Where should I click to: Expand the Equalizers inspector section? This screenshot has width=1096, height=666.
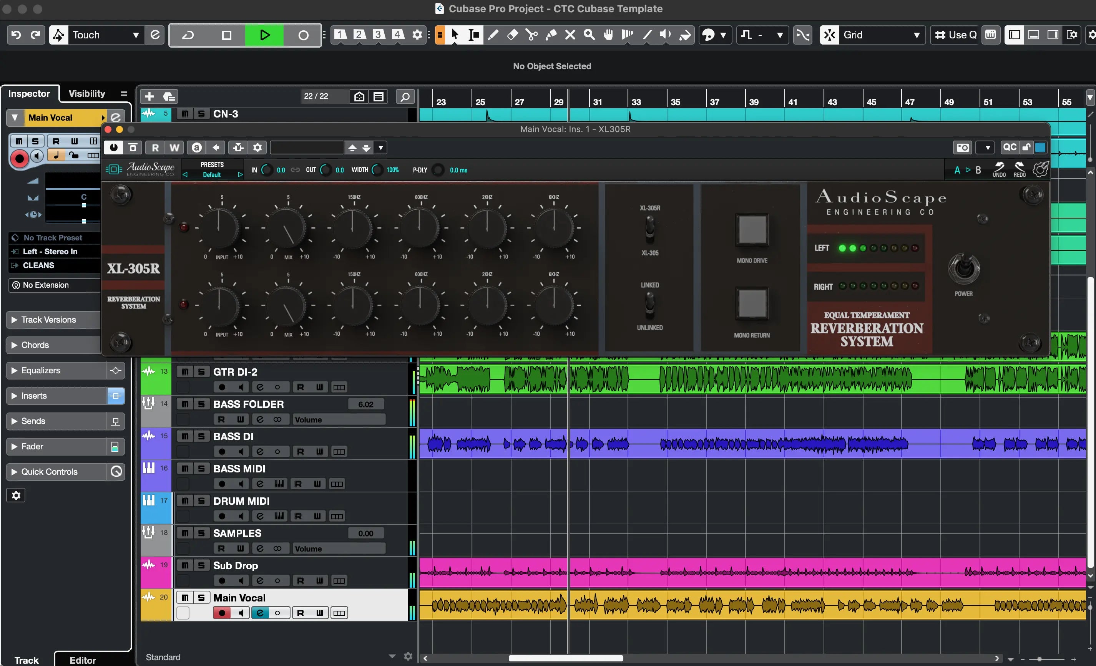pos(40,370)
